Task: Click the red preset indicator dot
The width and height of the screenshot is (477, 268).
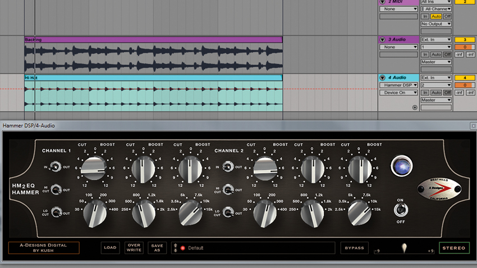Action: pyautogui.click(x=182, y=248)
